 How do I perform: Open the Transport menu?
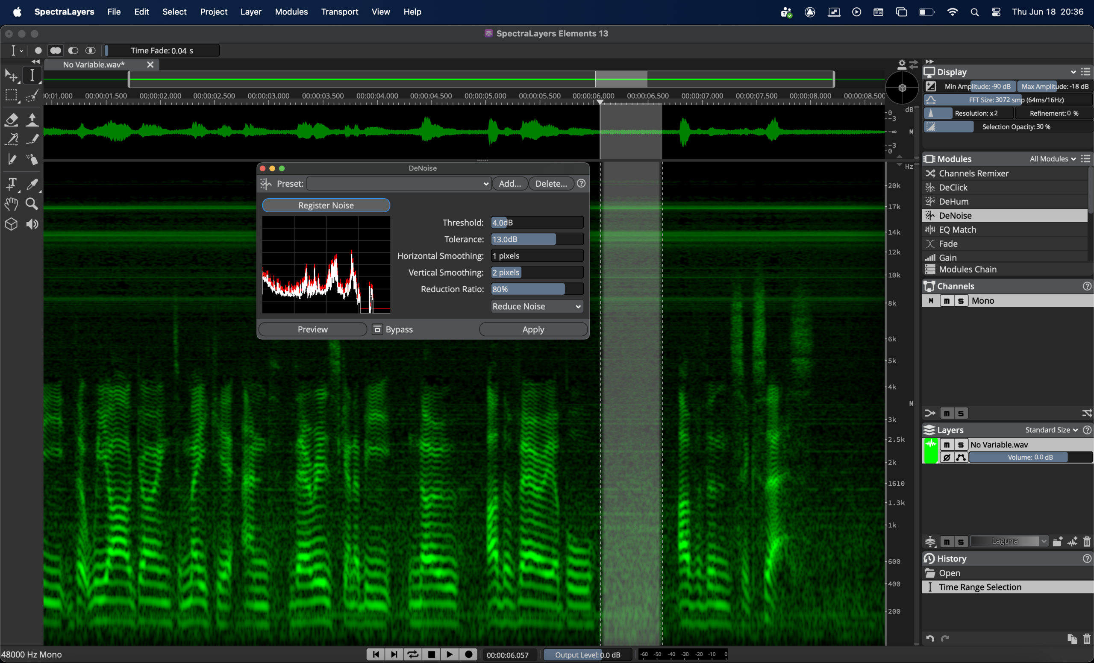click(x=340, y=12)
